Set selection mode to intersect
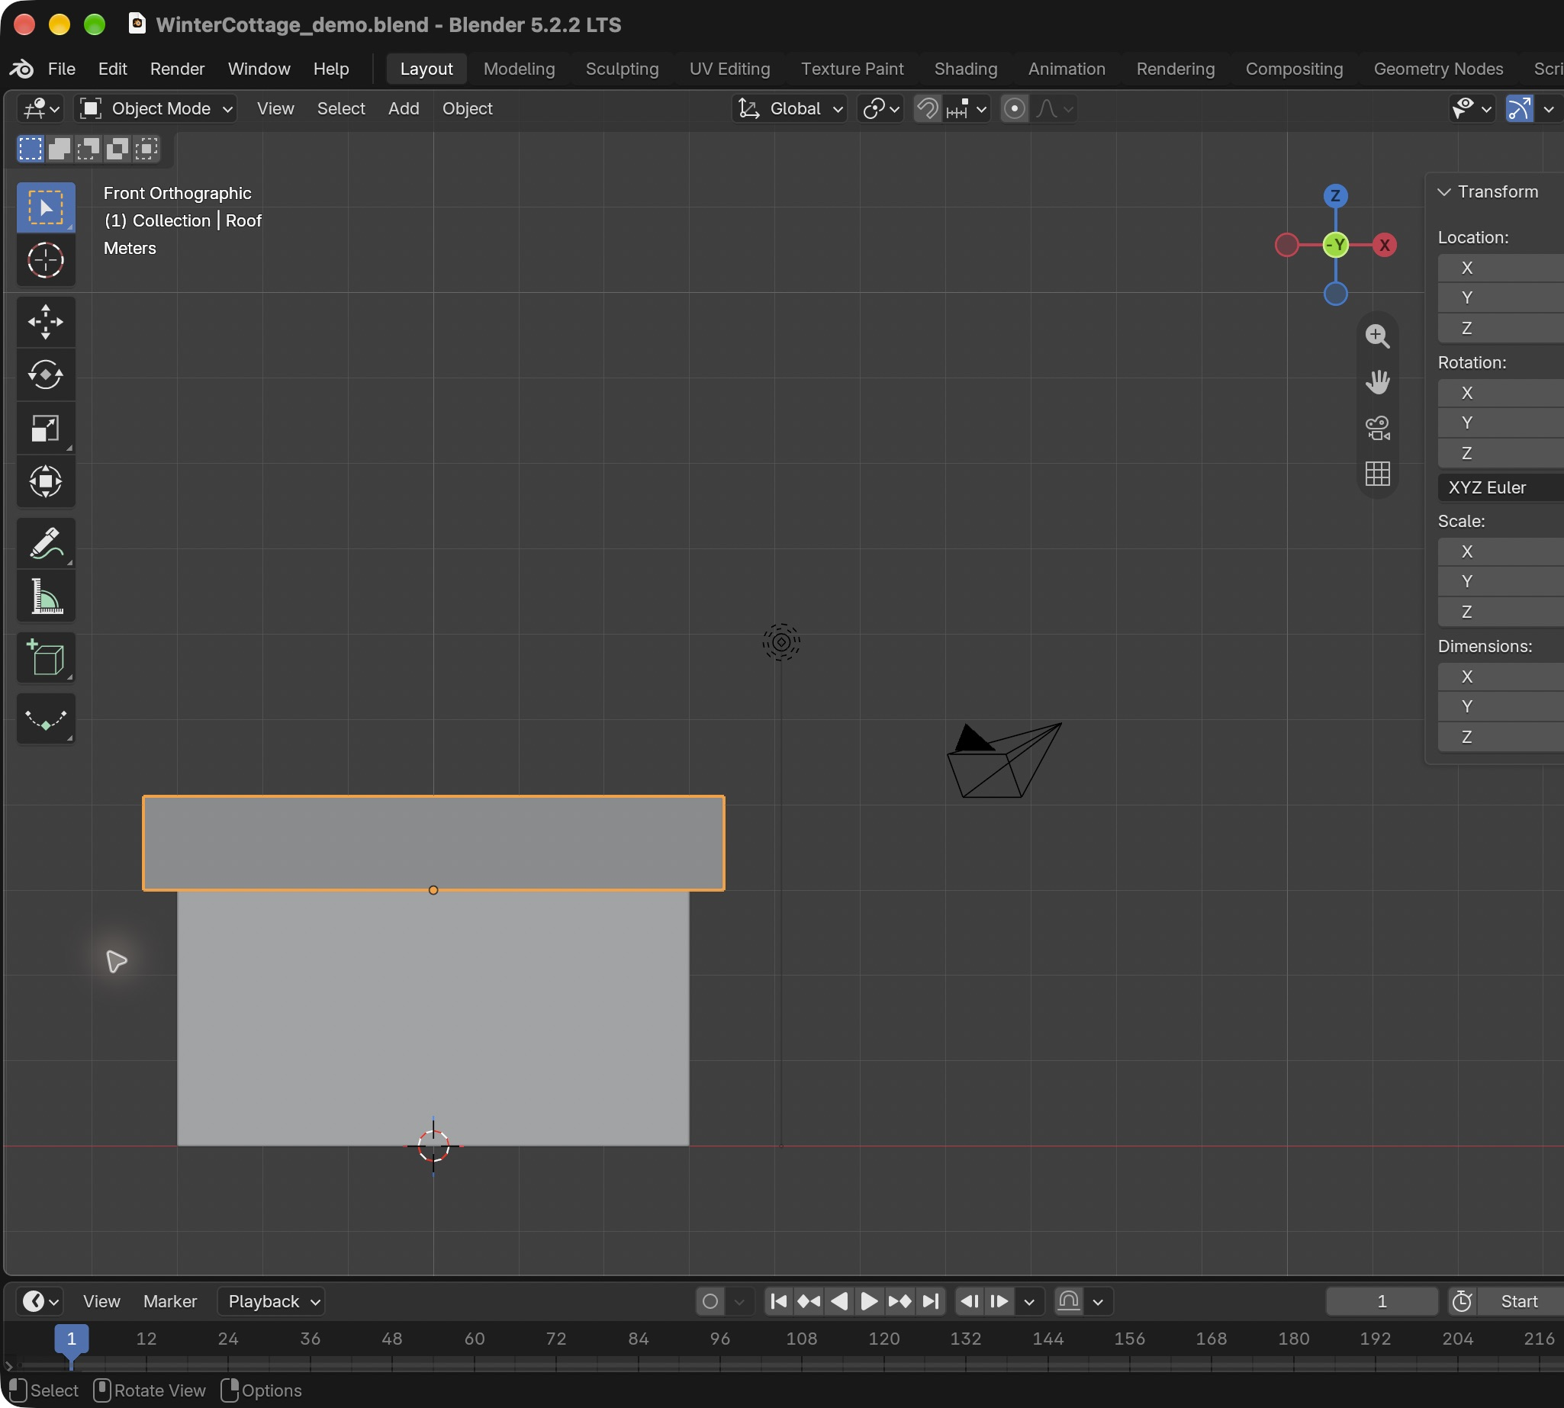This screenshot has height=1408, width=1564. 146,149
